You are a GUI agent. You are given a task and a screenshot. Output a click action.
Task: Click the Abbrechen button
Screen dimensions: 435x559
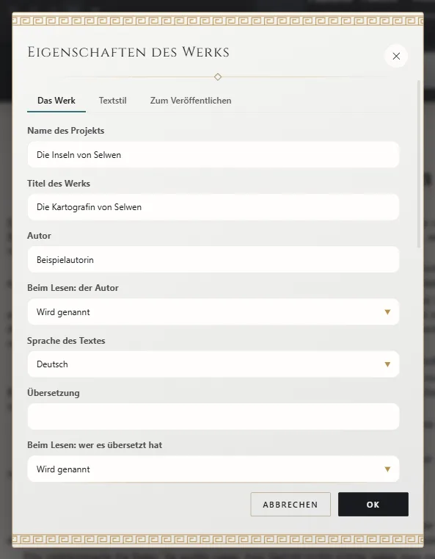[290, 504]
